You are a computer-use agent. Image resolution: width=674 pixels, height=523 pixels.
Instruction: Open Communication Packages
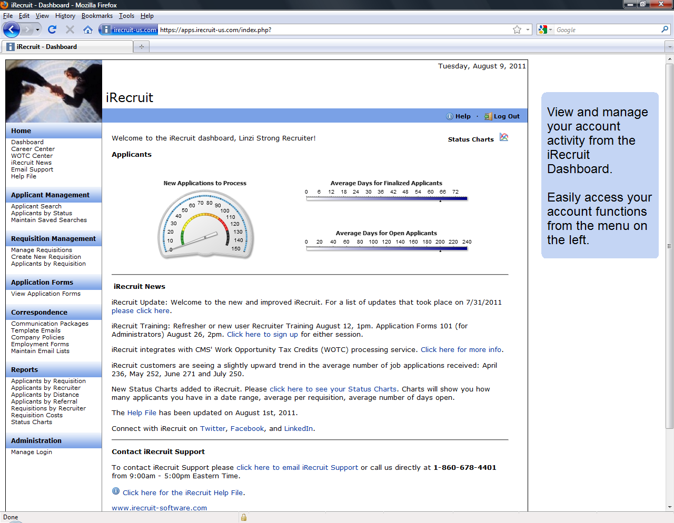click(50, 324)
